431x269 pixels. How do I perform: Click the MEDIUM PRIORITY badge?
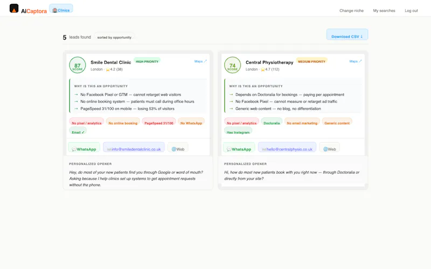click(x=312, y=61)
